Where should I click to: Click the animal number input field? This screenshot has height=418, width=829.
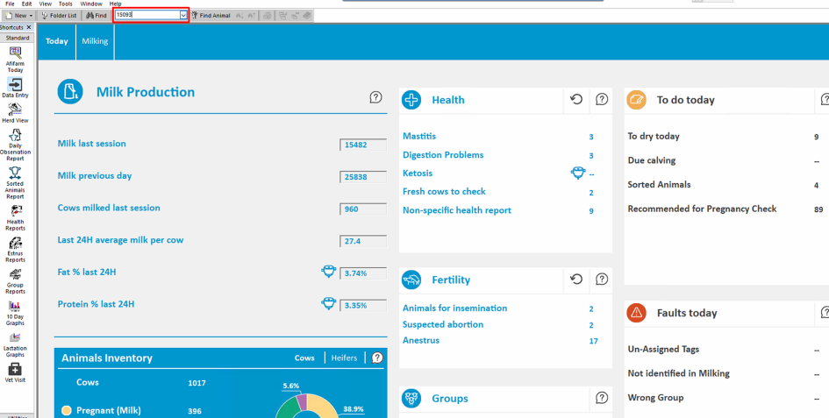146,15
